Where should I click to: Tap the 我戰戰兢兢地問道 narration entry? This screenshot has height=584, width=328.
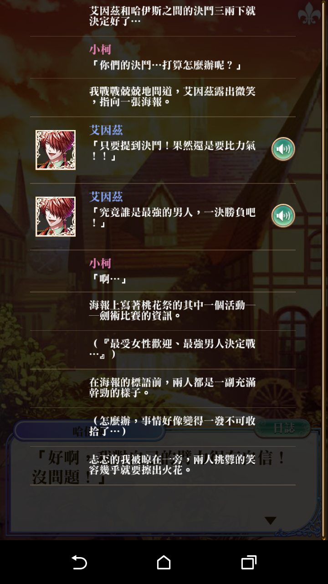(163, 97)
